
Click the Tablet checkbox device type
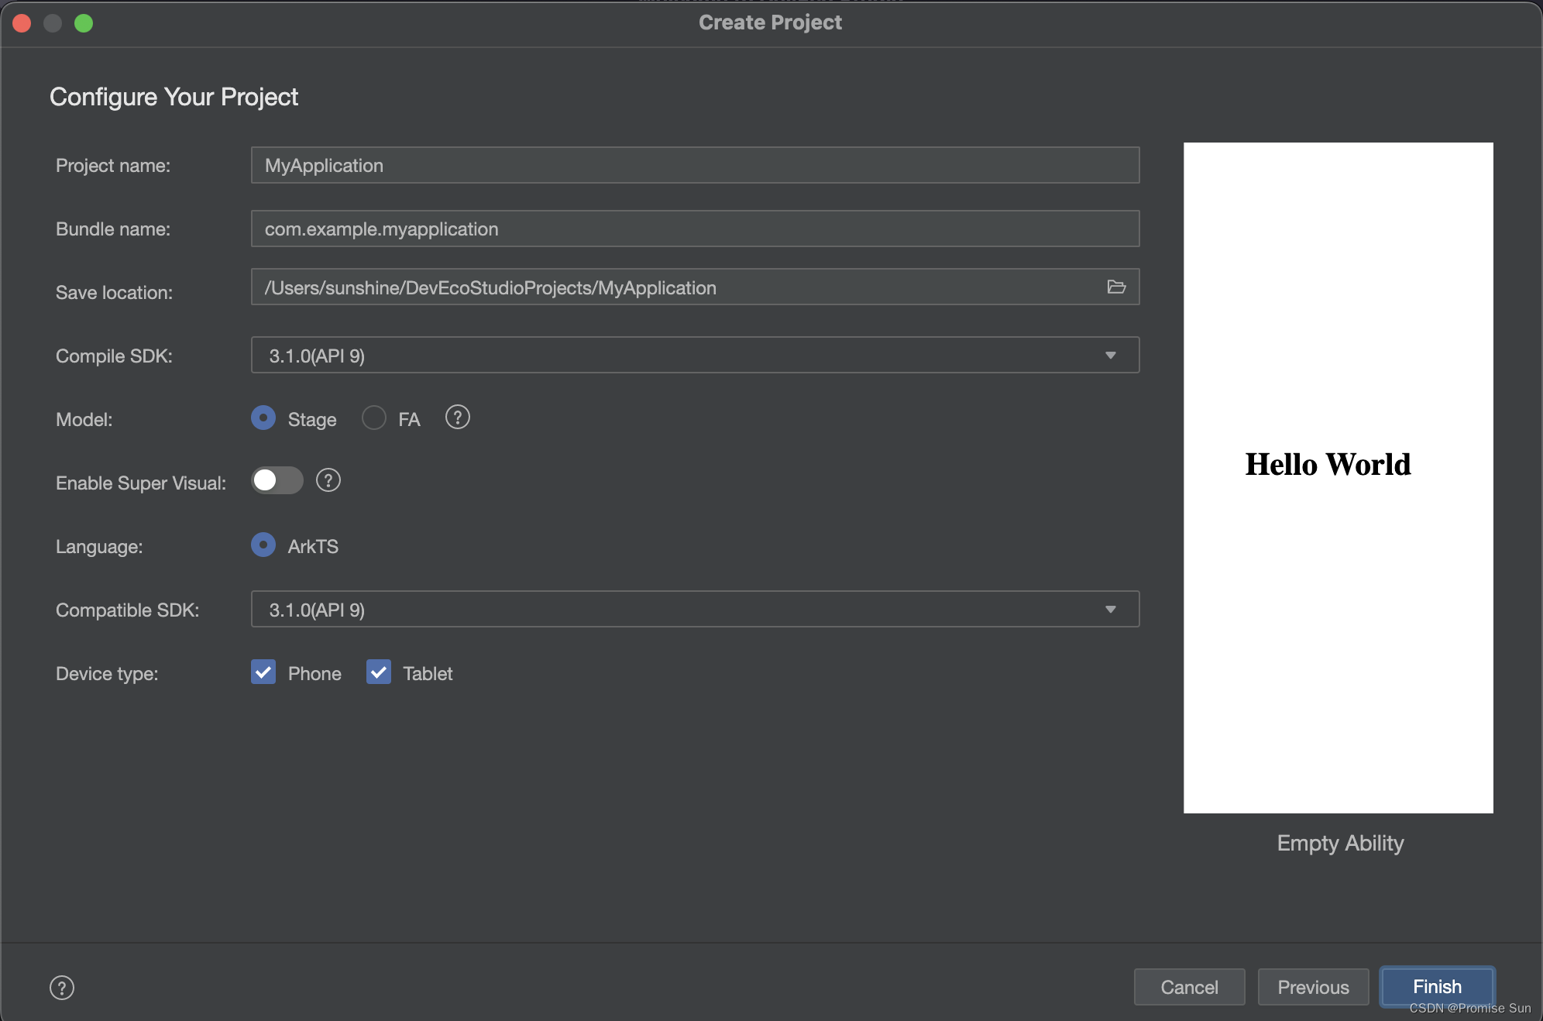(x=378, y=671)
